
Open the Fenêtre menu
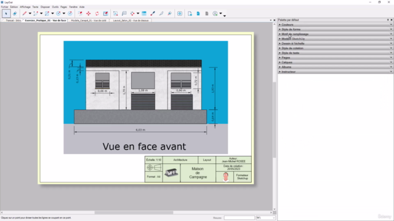pos(73,7)
